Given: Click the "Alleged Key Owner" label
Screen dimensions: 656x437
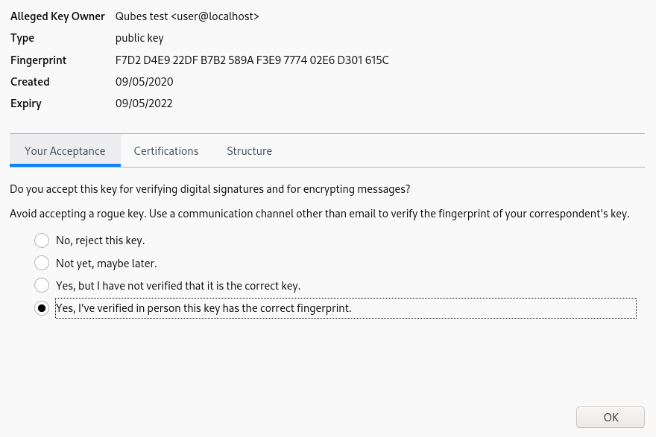Looking at the screenshot, I should pyautogui.click(x=57, y=16).
